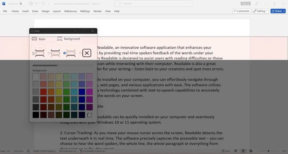
Task: Open the File menu
Action: (5, 11)
